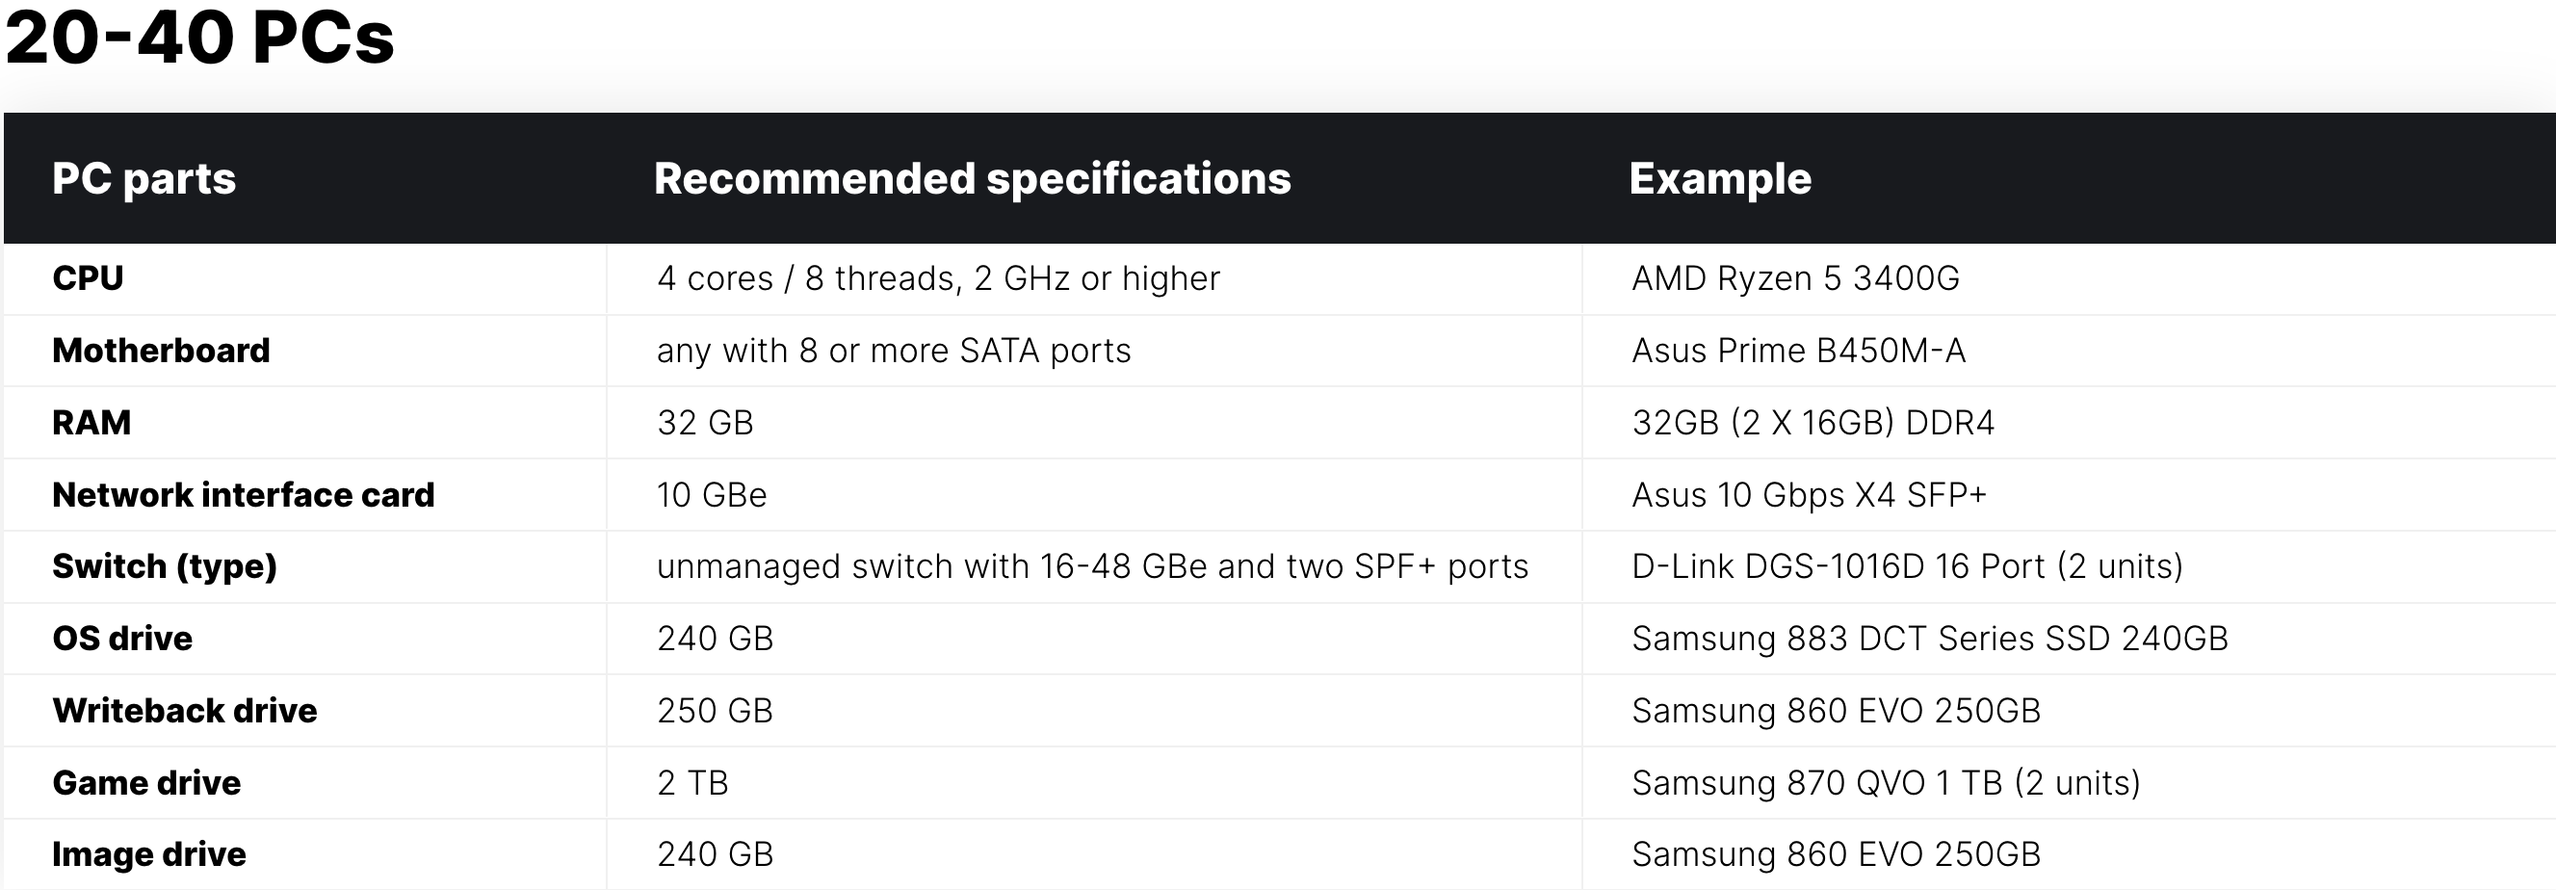Select the 'Game drive' row label
The height and width of the screenshot is (890, 2556).
point(146,783)
